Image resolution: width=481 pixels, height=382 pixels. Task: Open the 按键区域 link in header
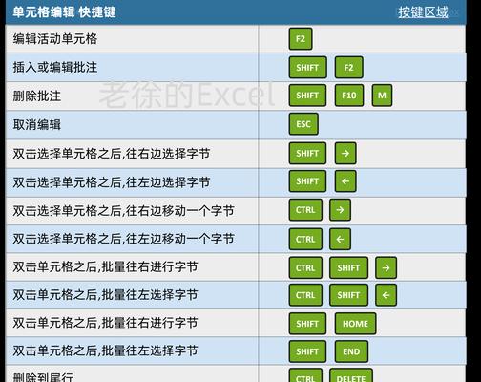[423, 12]
